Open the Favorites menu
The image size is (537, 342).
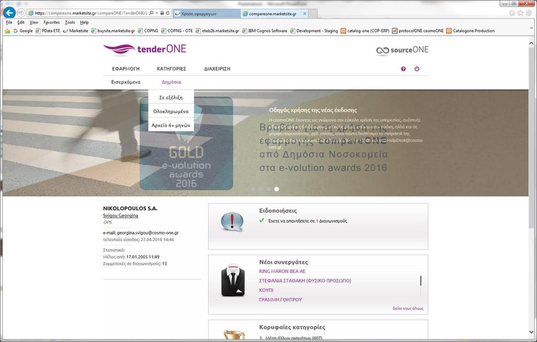[52, 22]
